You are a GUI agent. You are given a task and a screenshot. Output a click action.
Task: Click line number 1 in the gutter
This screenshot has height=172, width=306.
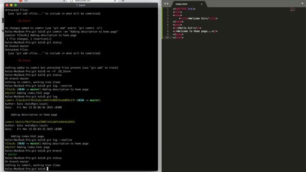(168, 9)
